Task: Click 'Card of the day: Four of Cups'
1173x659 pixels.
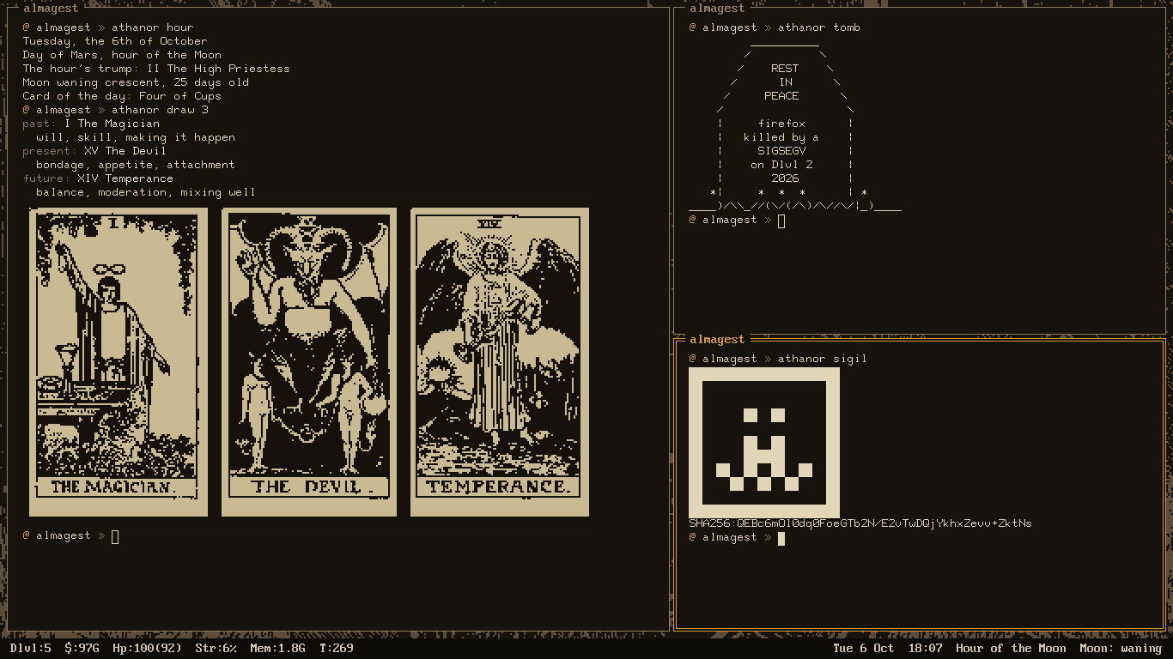Action: tap(122, 96)
